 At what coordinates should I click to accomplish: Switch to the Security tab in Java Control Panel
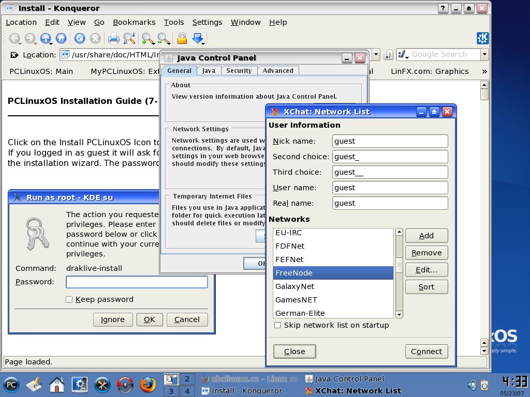[239, 70]
